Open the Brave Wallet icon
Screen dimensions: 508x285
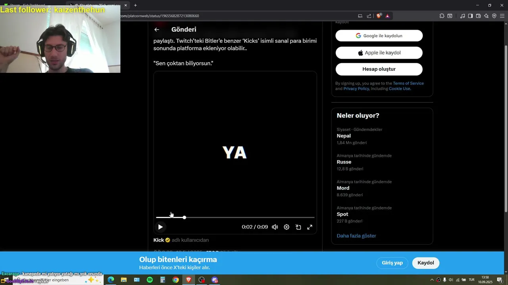(x=478, y=16)
